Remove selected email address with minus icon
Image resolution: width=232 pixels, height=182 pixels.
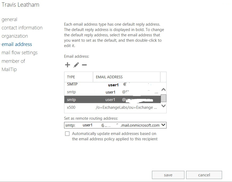coord(84,65)
